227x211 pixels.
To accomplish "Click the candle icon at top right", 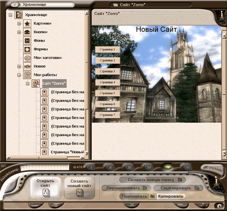I will (x=221, y=16).
